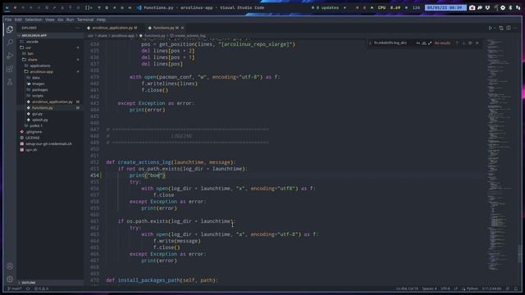Open the Run menu
Screen dimensions: 525x295
coord(70,20)
